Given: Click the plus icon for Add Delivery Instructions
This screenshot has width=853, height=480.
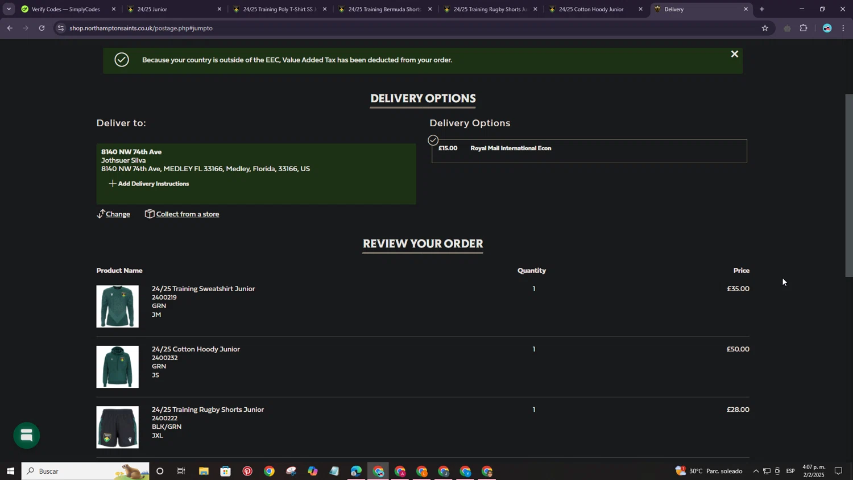Looking at the screenshot, I should (x=112, y=184).
